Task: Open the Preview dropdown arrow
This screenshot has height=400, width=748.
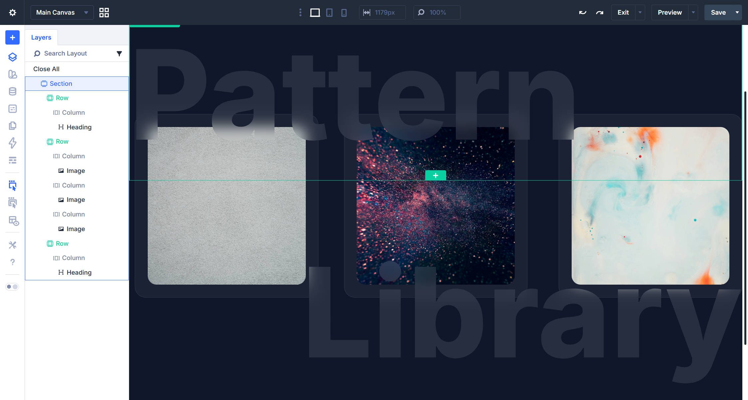Action: [x=693, y=12]
